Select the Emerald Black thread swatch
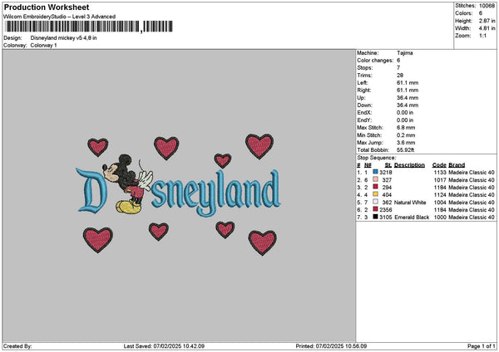 (x=376, y=217)
